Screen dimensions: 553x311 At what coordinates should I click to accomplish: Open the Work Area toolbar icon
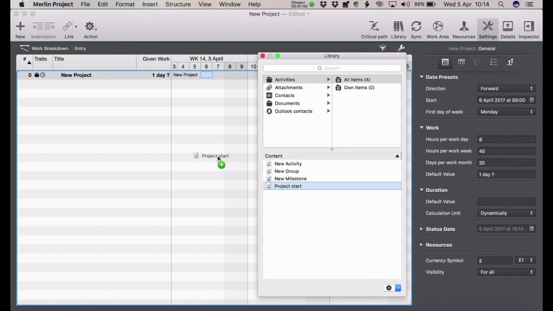tap(438, 27)
